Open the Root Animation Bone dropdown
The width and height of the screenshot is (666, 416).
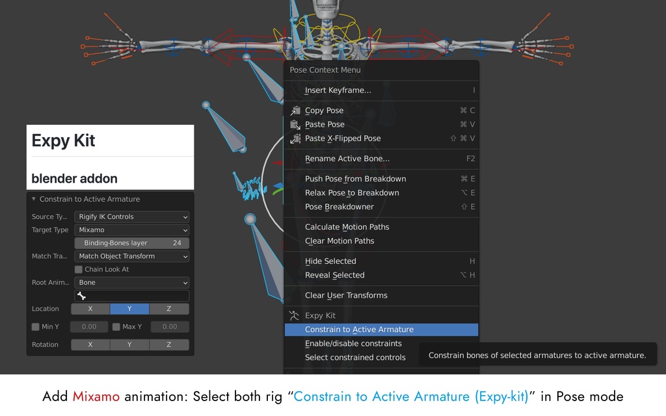click(x=131, y=282)
